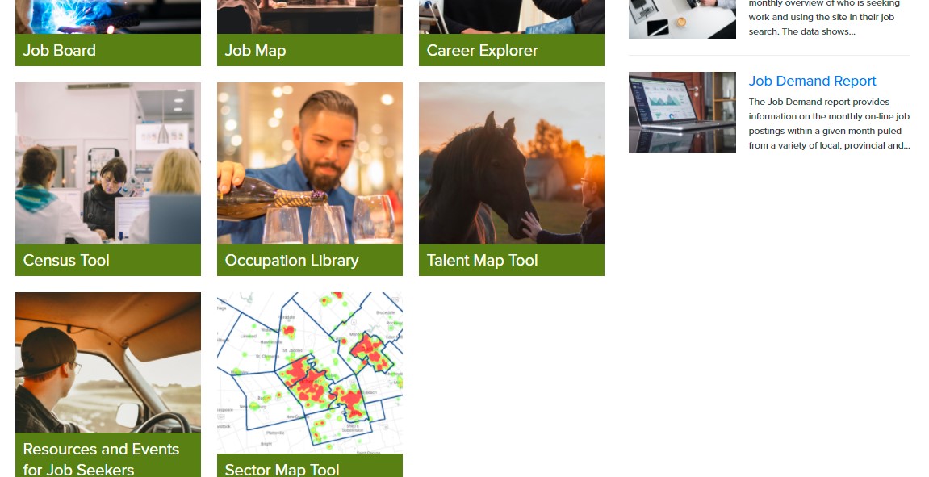The image size is (929, 477).
Task: Open the Census Tool green label
Action: 108,260
